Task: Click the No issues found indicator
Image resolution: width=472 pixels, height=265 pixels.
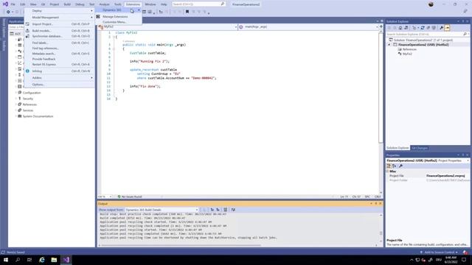Action: [x=130, y=197]
